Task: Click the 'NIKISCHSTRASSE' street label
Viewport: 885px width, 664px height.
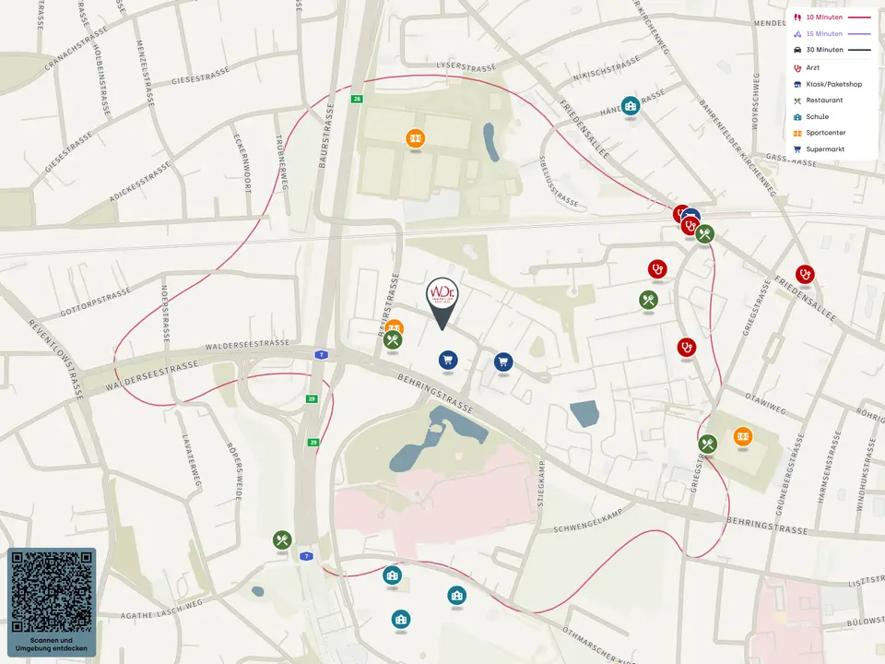Action: (x=607, y=67)
